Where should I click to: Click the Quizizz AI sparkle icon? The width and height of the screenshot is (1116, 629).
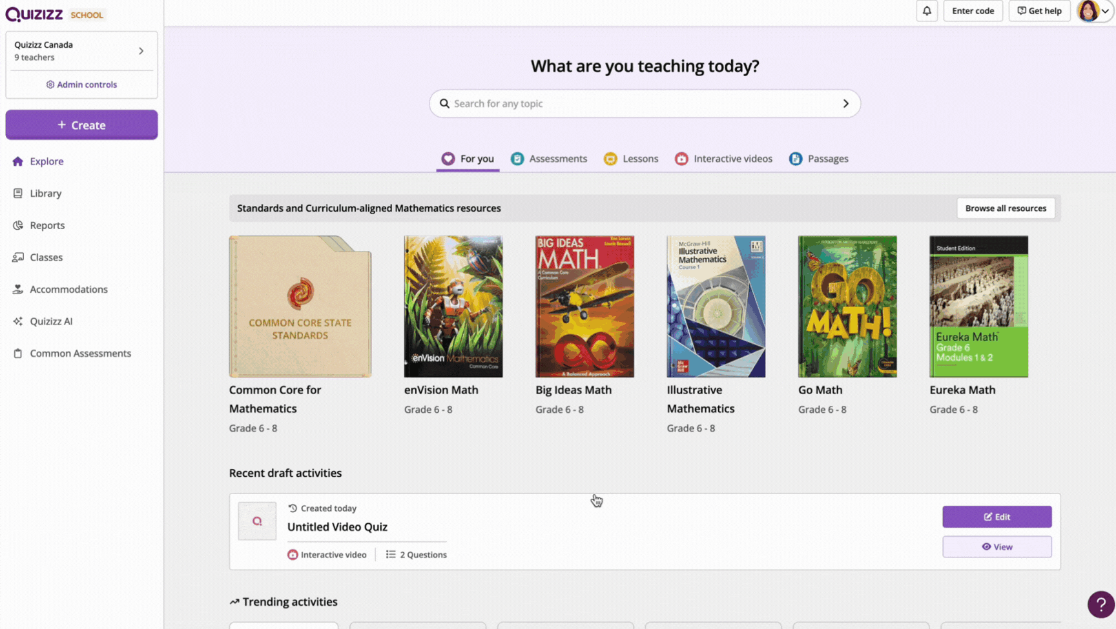pos(17,321)
